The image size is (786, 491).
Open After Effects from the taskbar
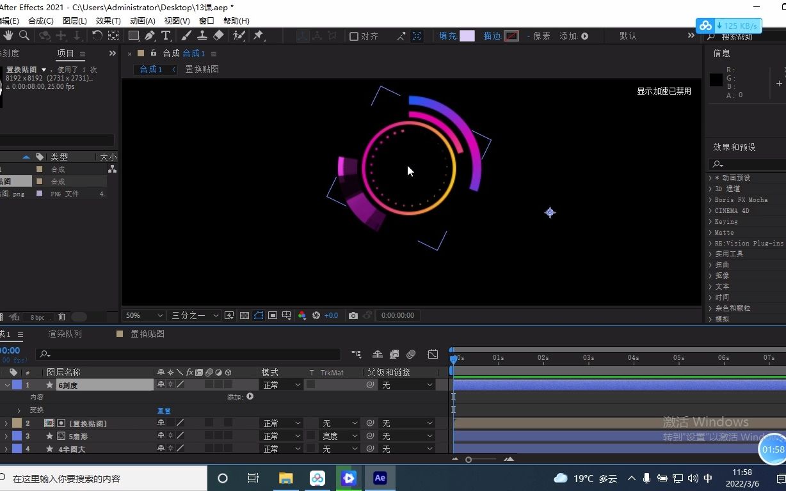(380, 478)
